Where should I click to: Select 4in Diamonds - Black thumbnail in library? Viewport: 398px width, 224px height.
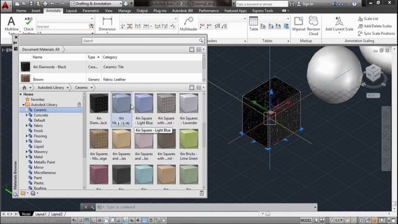click(x=99, y=103)
